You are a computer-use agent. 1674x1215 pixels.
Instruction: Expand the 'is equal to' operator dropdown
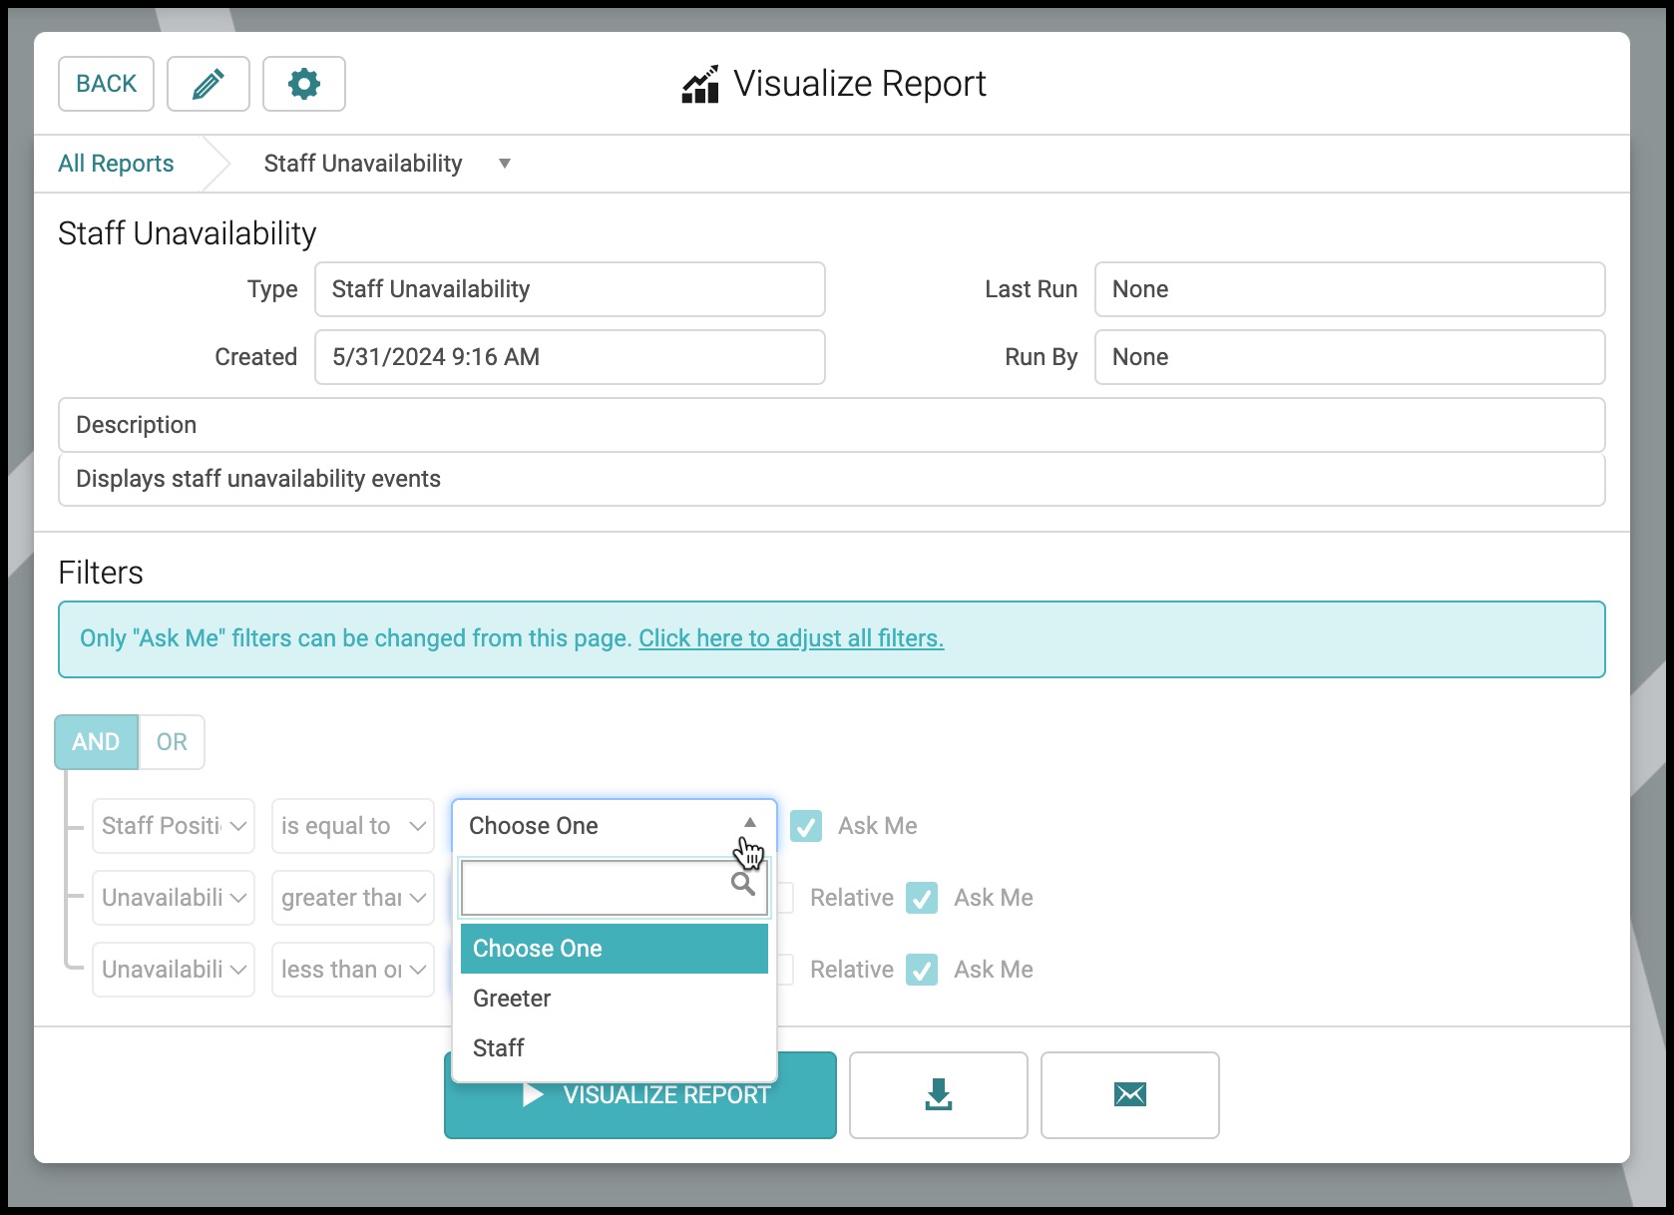tap(353, 826)
